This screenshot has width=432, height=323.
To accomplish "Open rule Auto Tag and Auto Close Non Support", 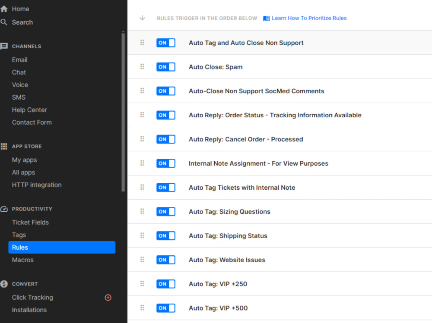I will point(246,43).
